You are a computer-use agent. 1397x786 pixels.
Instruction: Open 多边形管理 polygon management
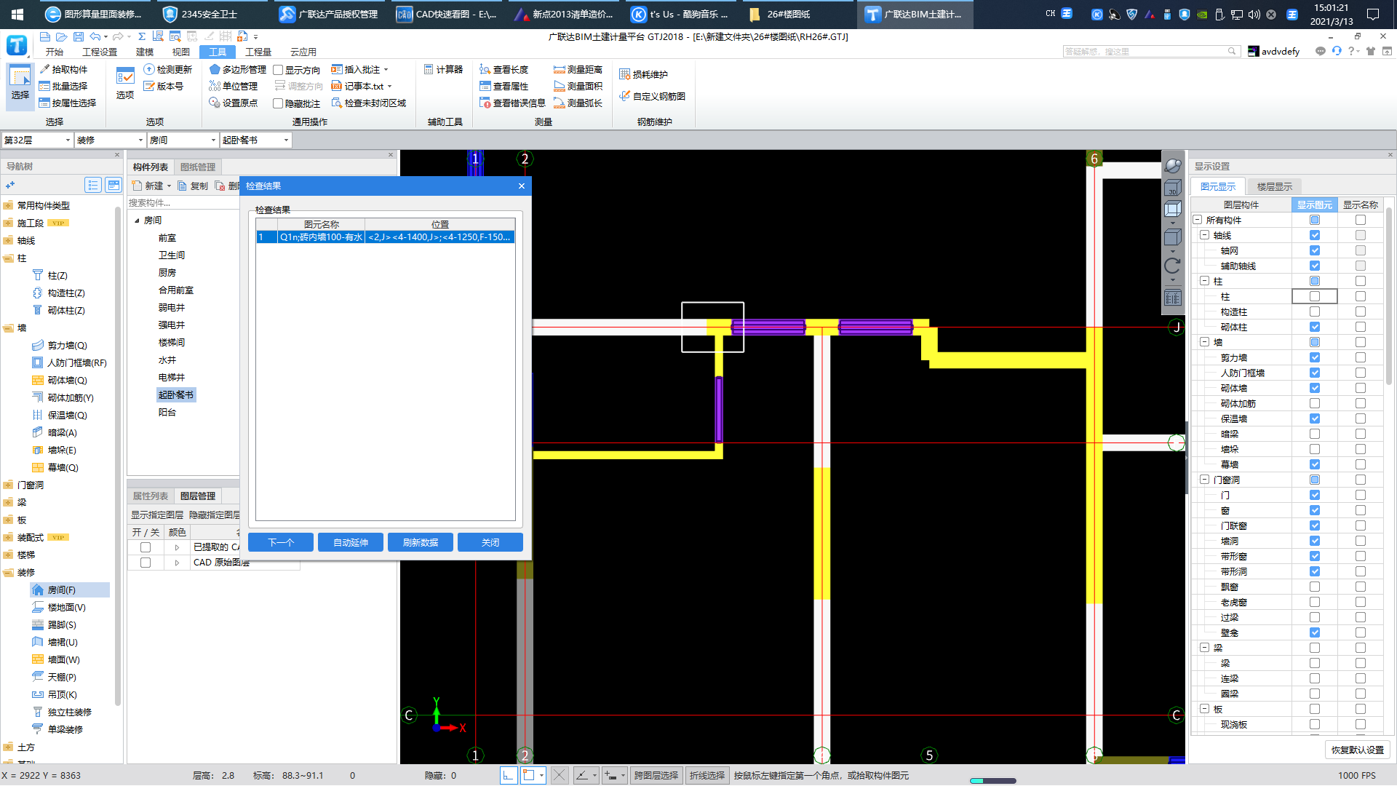point(238,69)
